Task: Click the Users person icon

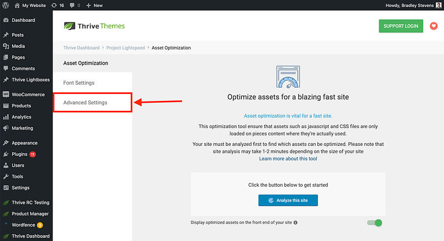Action: coord(6,165)
